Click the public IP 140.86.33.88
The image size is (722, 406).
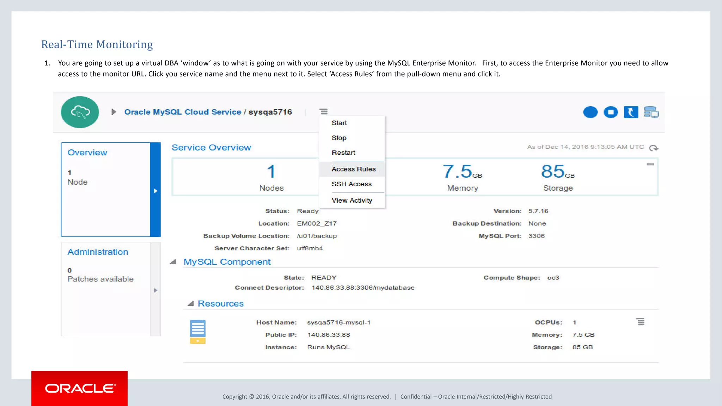[x=329, y=335]
